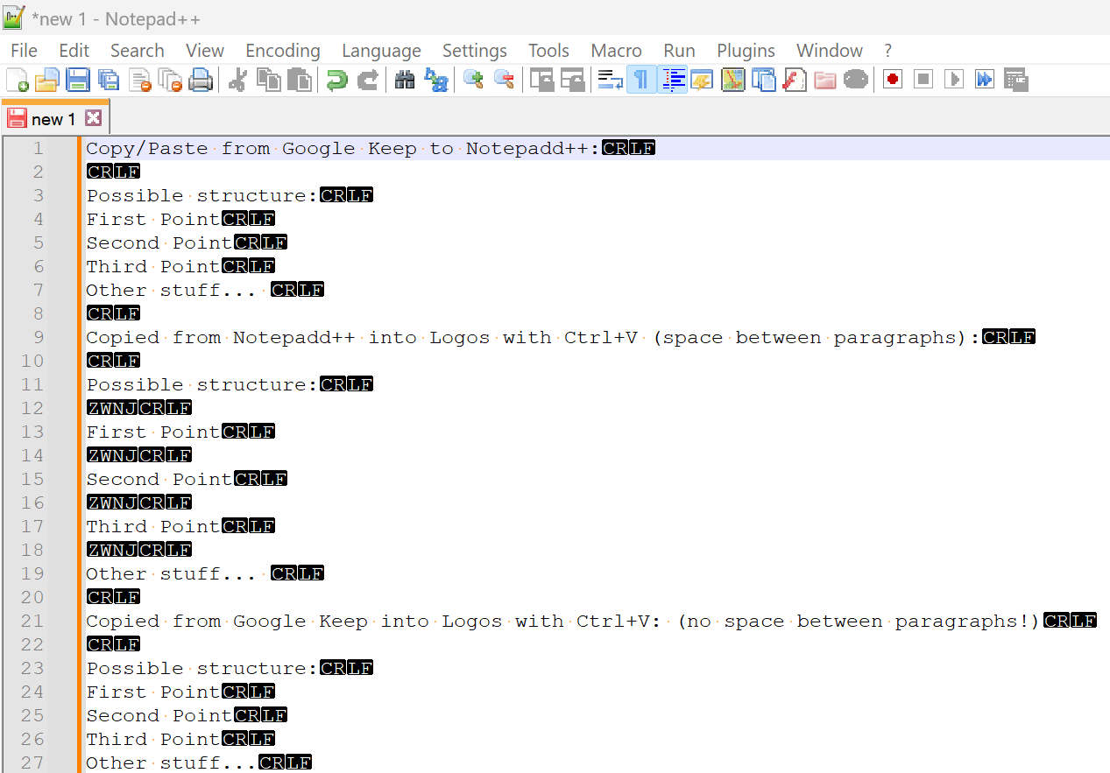The width and height of the screenshot is (1110, 773).
Task: Open Find with the binoculars icon
Action: 404,81
